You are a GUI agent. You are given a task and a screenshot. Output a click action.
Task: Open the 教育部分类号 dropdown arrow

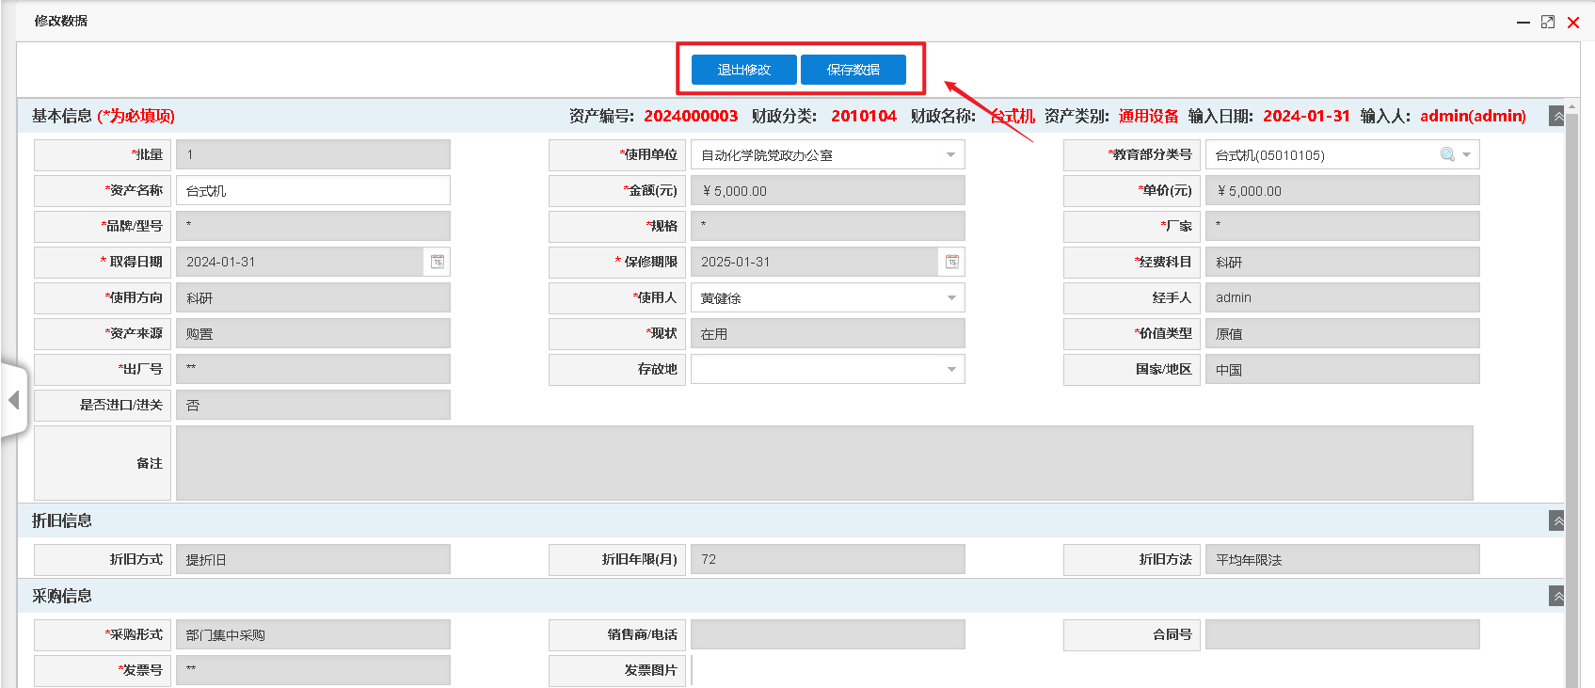coord(1467,154)
